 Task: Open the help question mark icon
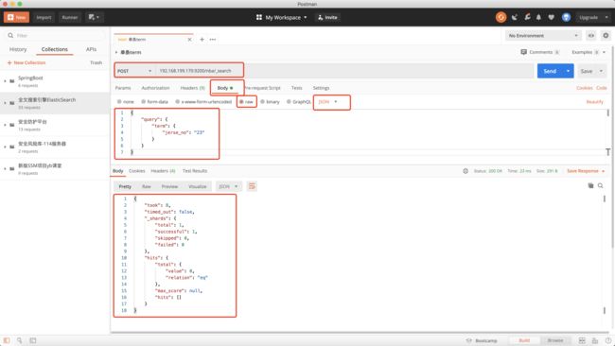608,340
